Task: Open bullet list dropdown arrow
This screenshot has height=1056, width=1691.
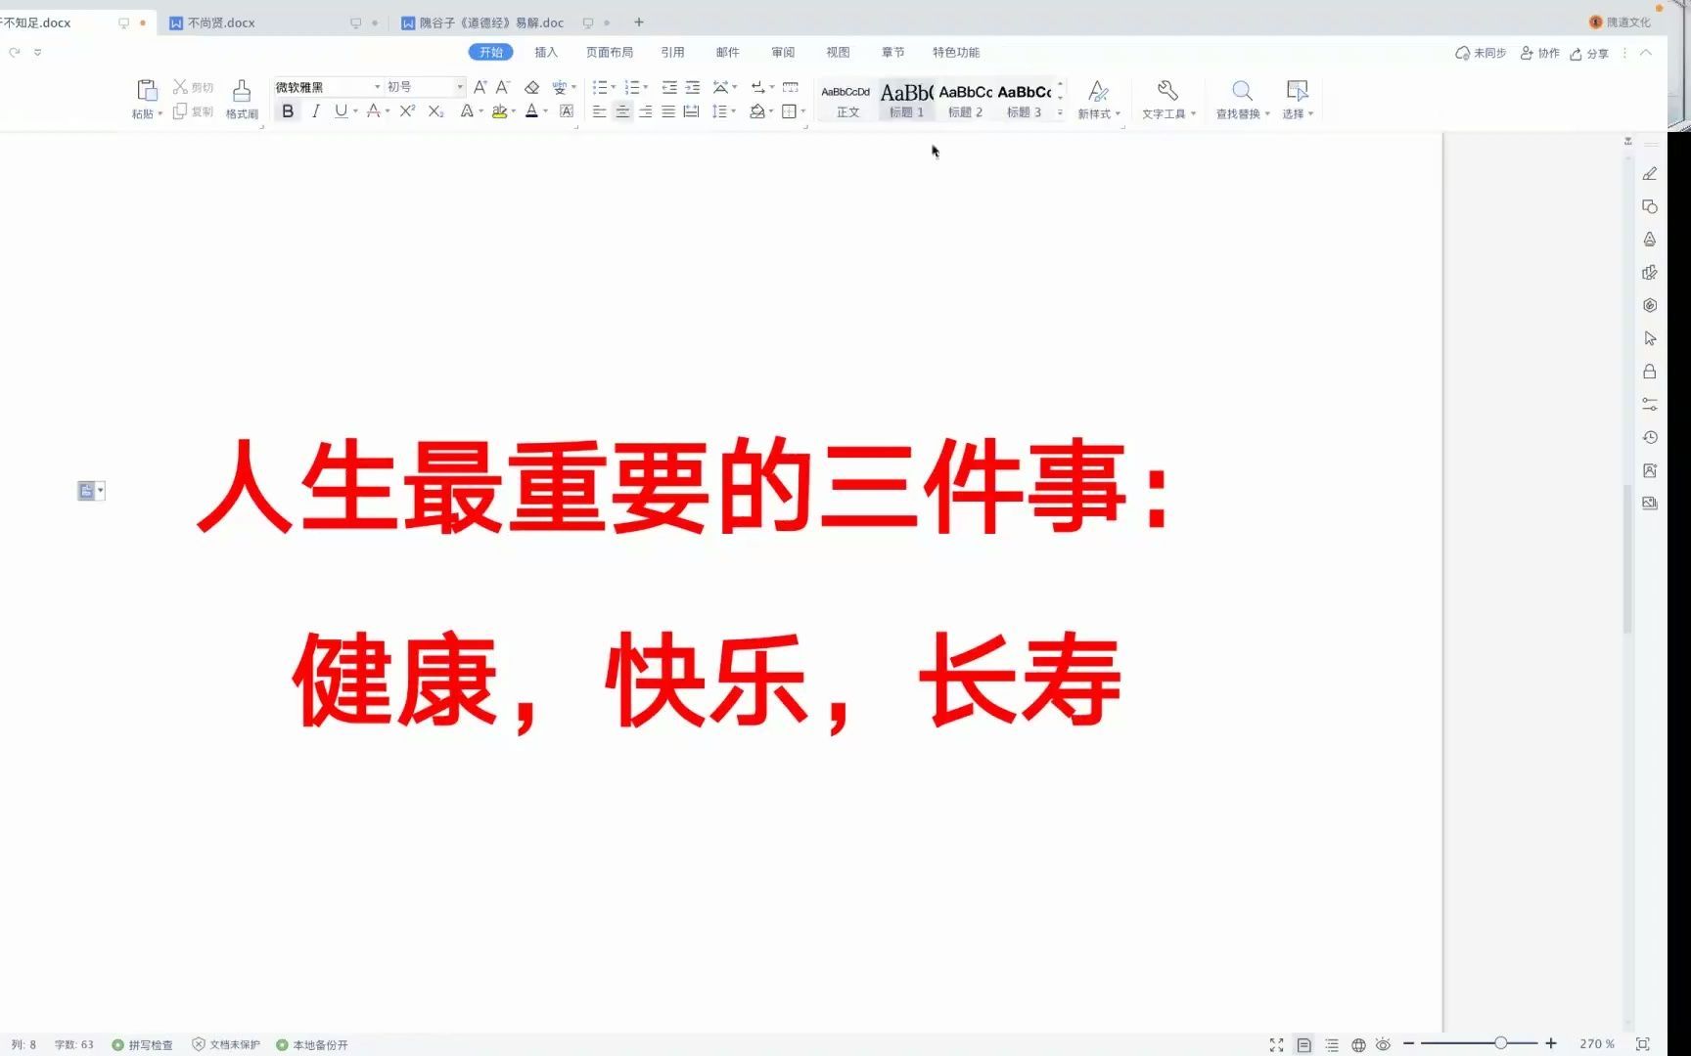Action: coord(614,87)
